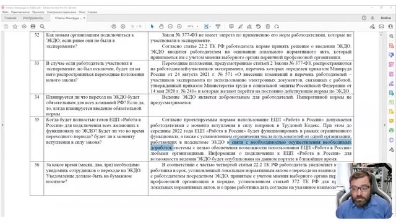The height and width of the screenshot is (222, 396).
Task: Click row number 32 in the table
Action: (x=37, y=35)
